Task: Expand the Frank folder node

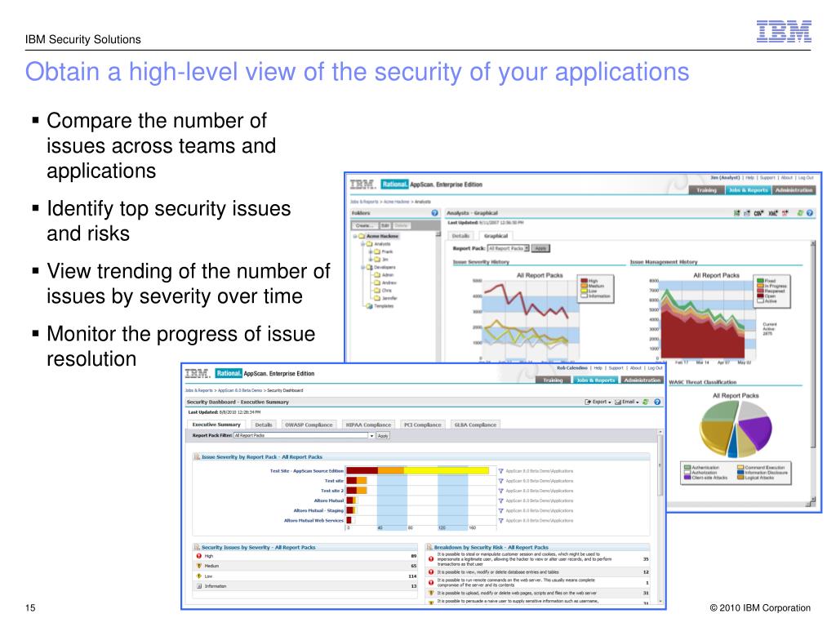Action: coord(370,251)
